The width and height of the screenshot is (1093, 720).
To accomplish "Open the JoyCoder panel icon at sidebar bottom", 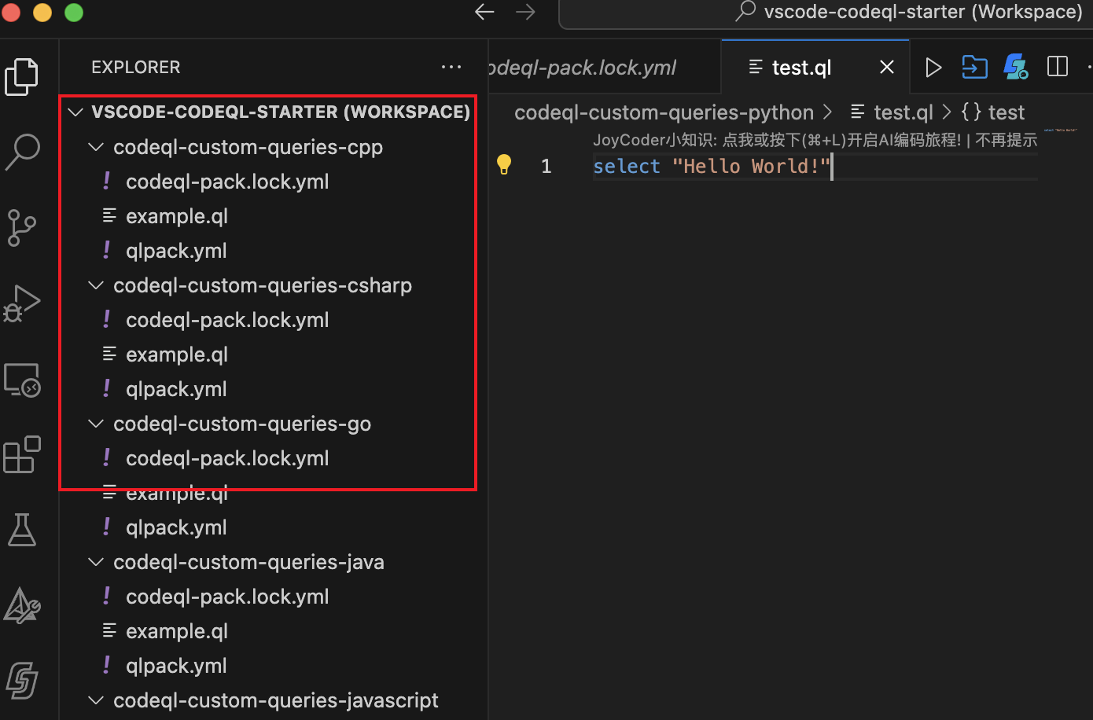I will click(23, 681).
